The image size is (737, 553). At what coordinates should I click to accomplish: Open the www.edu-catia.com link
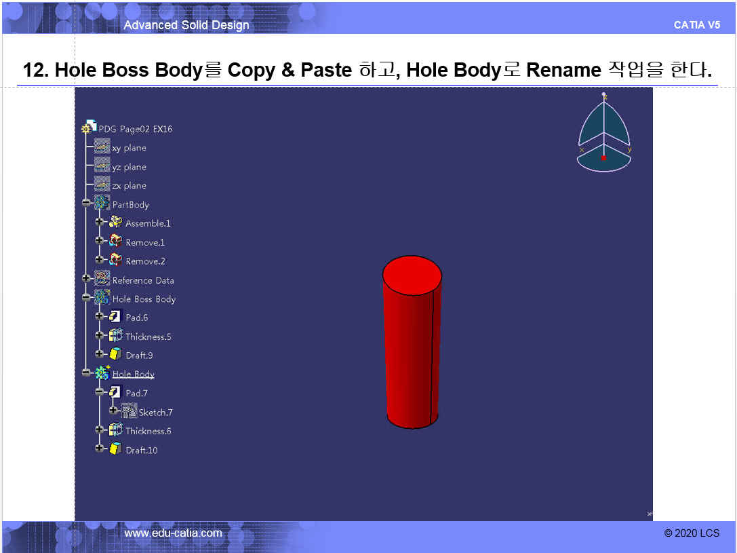pos(174,533)
